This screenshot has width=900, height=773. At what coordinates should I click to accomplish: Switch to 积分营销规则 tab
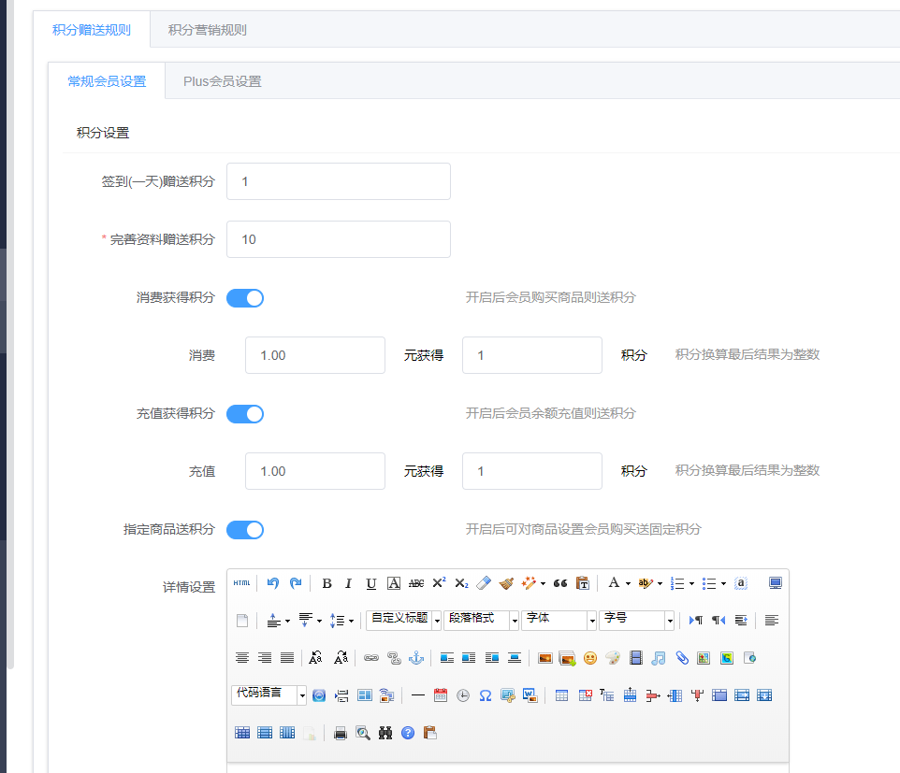(207, 30)
